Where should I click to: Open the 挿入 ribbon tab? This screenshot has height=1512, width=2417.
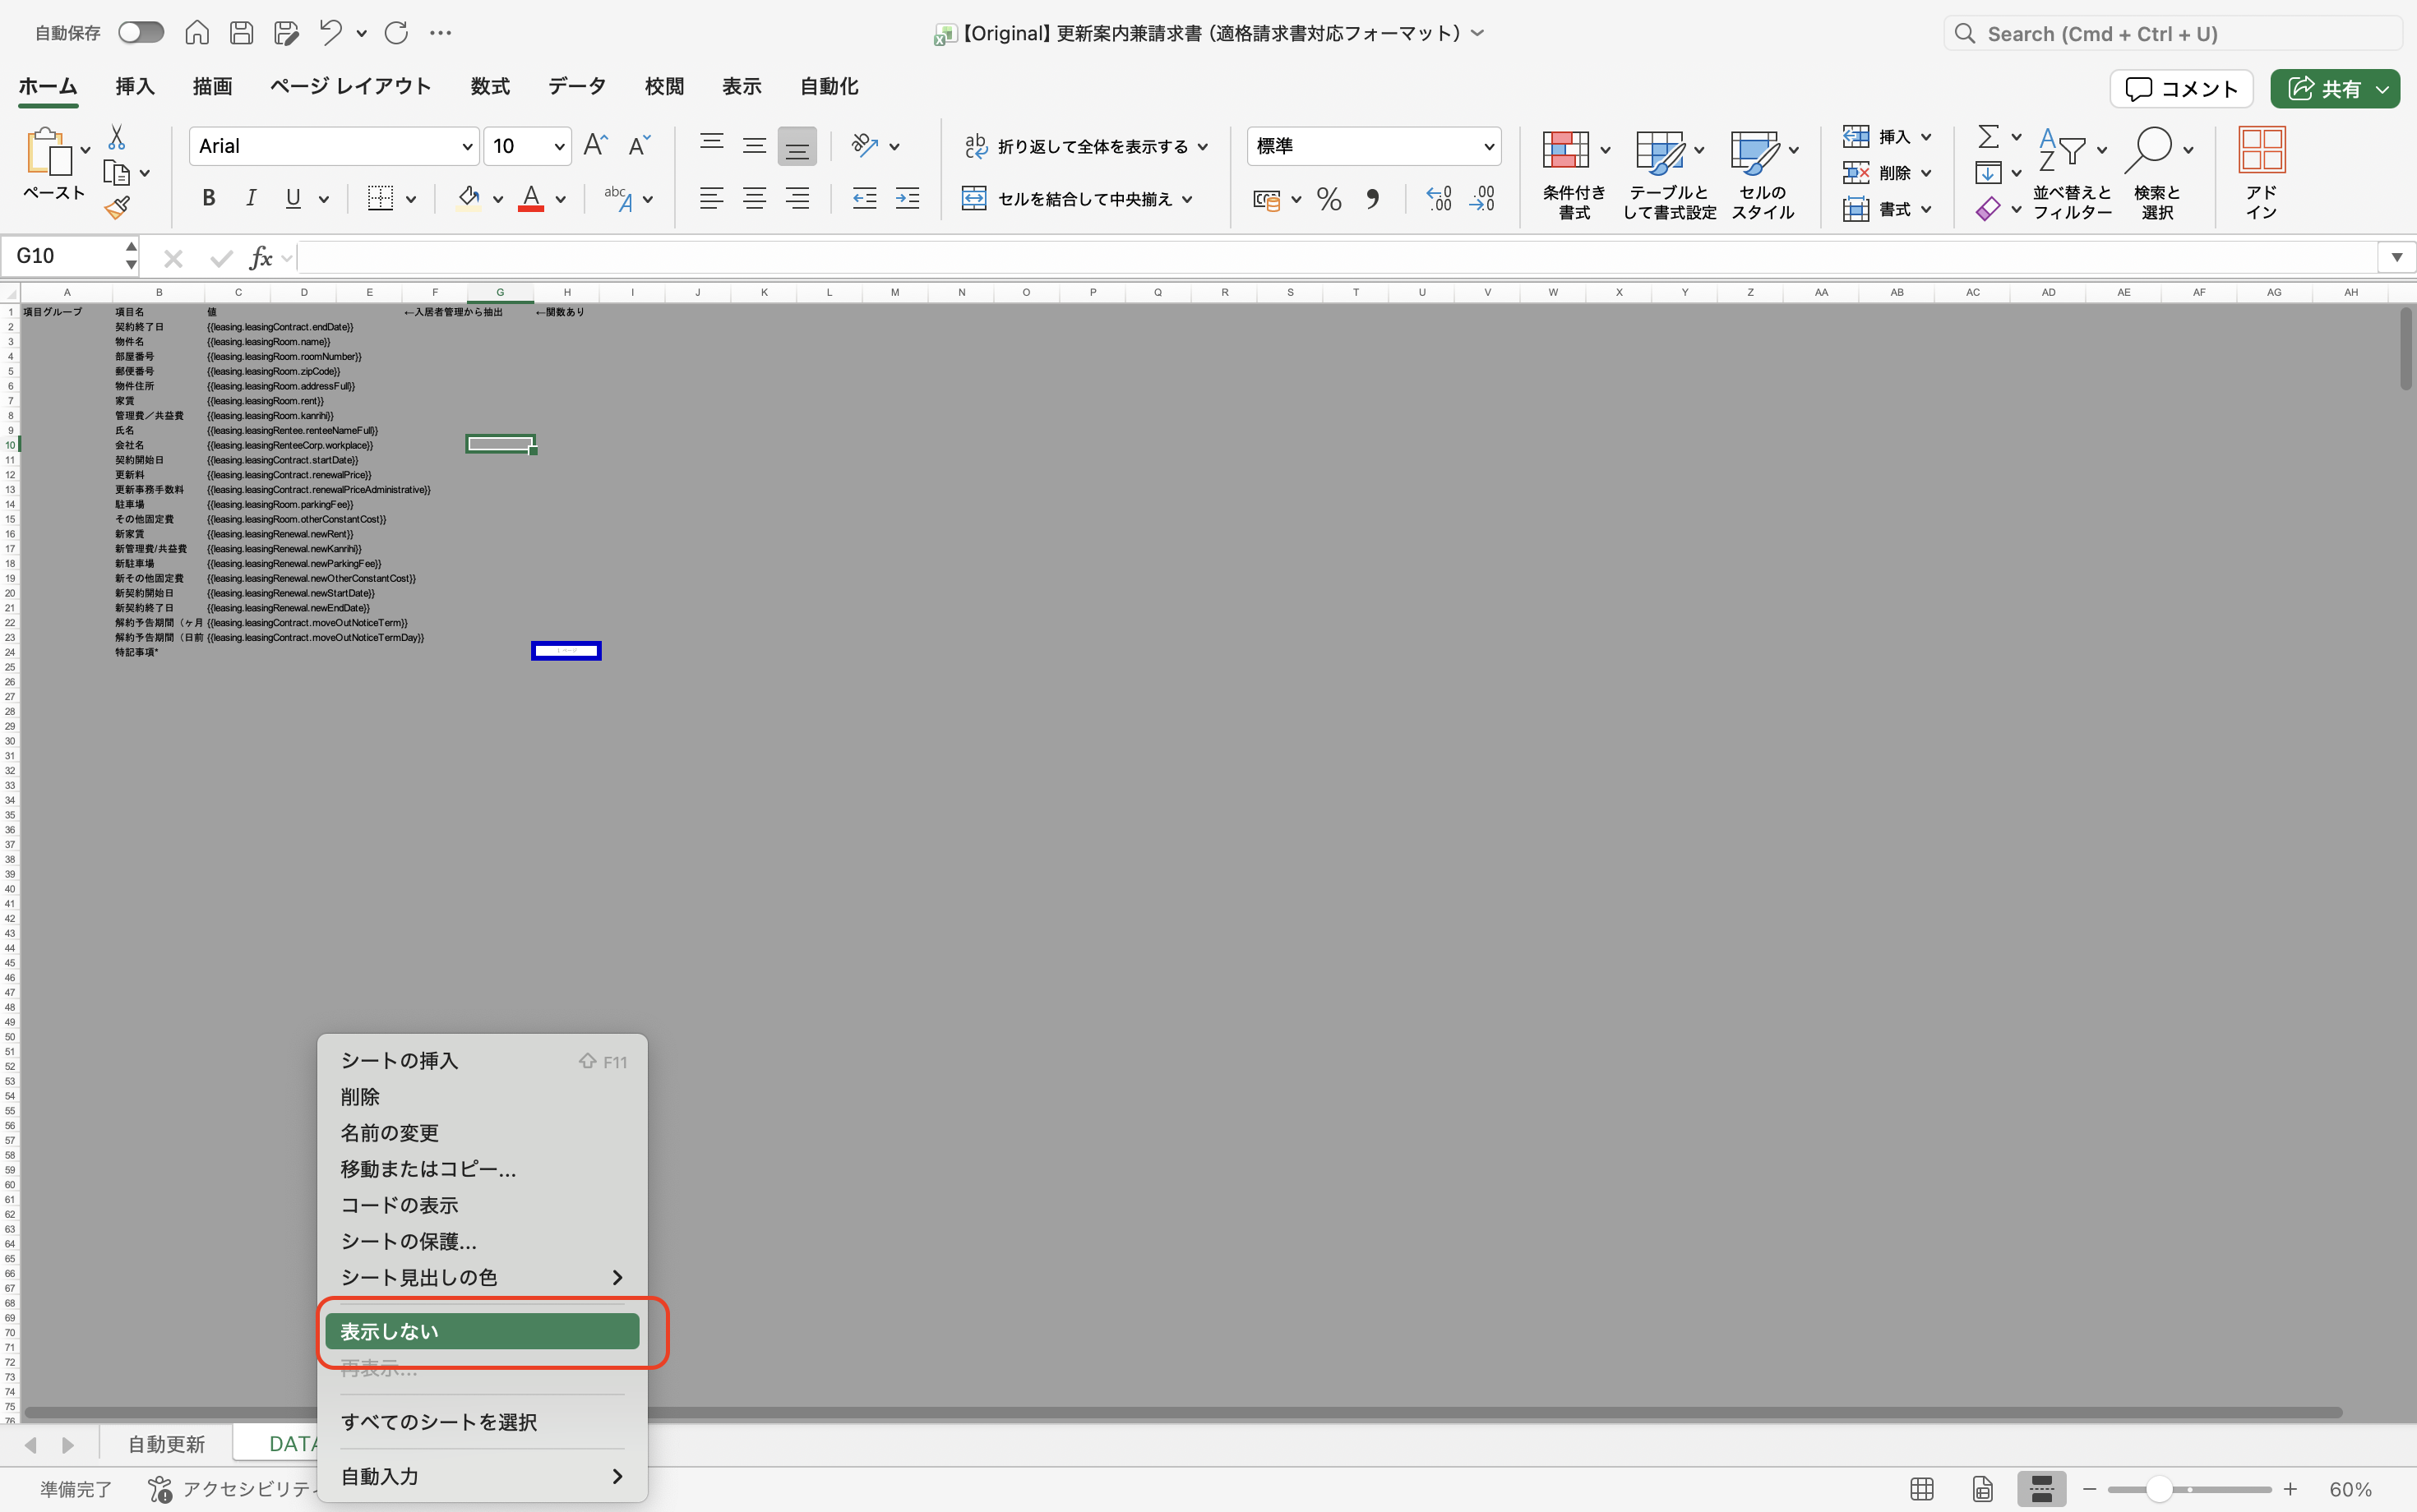point(135,87)
